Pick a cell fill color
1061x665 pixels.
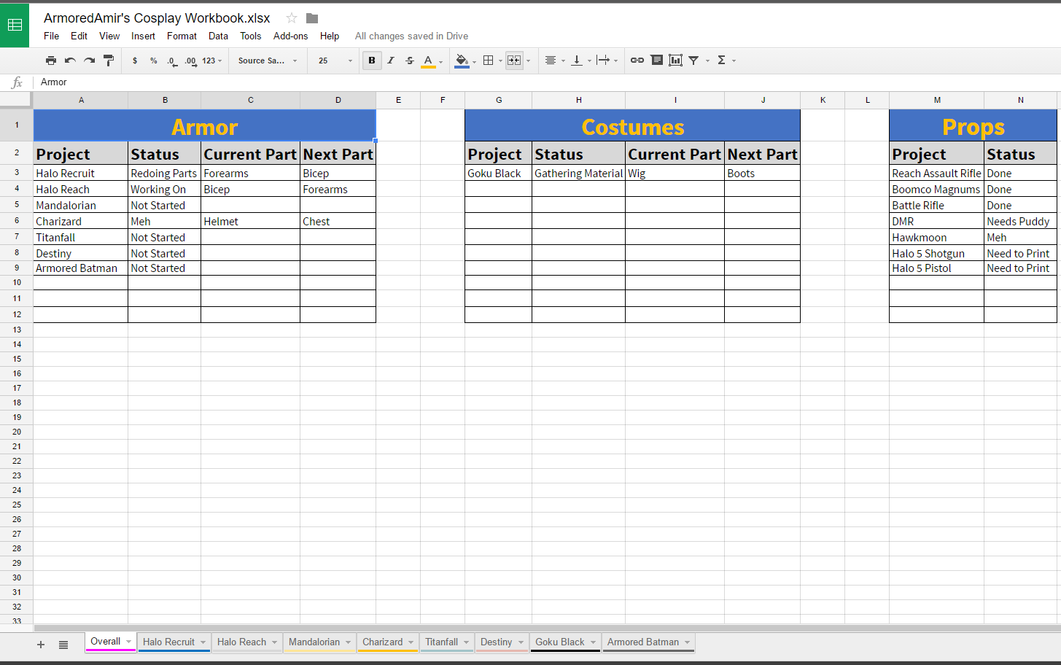[x=462, y=61]
